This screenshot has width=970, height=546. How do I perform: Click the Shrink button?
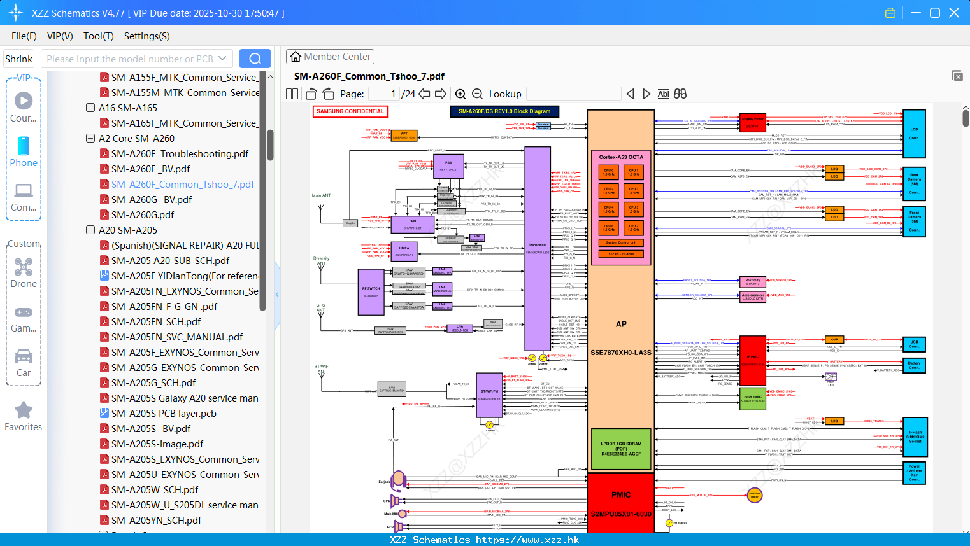coord(19,59)
